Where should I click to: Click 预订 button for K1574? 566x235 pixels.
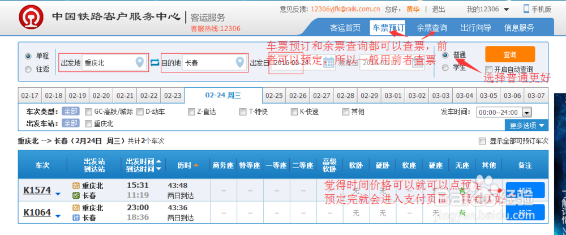pyautogui.click(x=525, y=190)
